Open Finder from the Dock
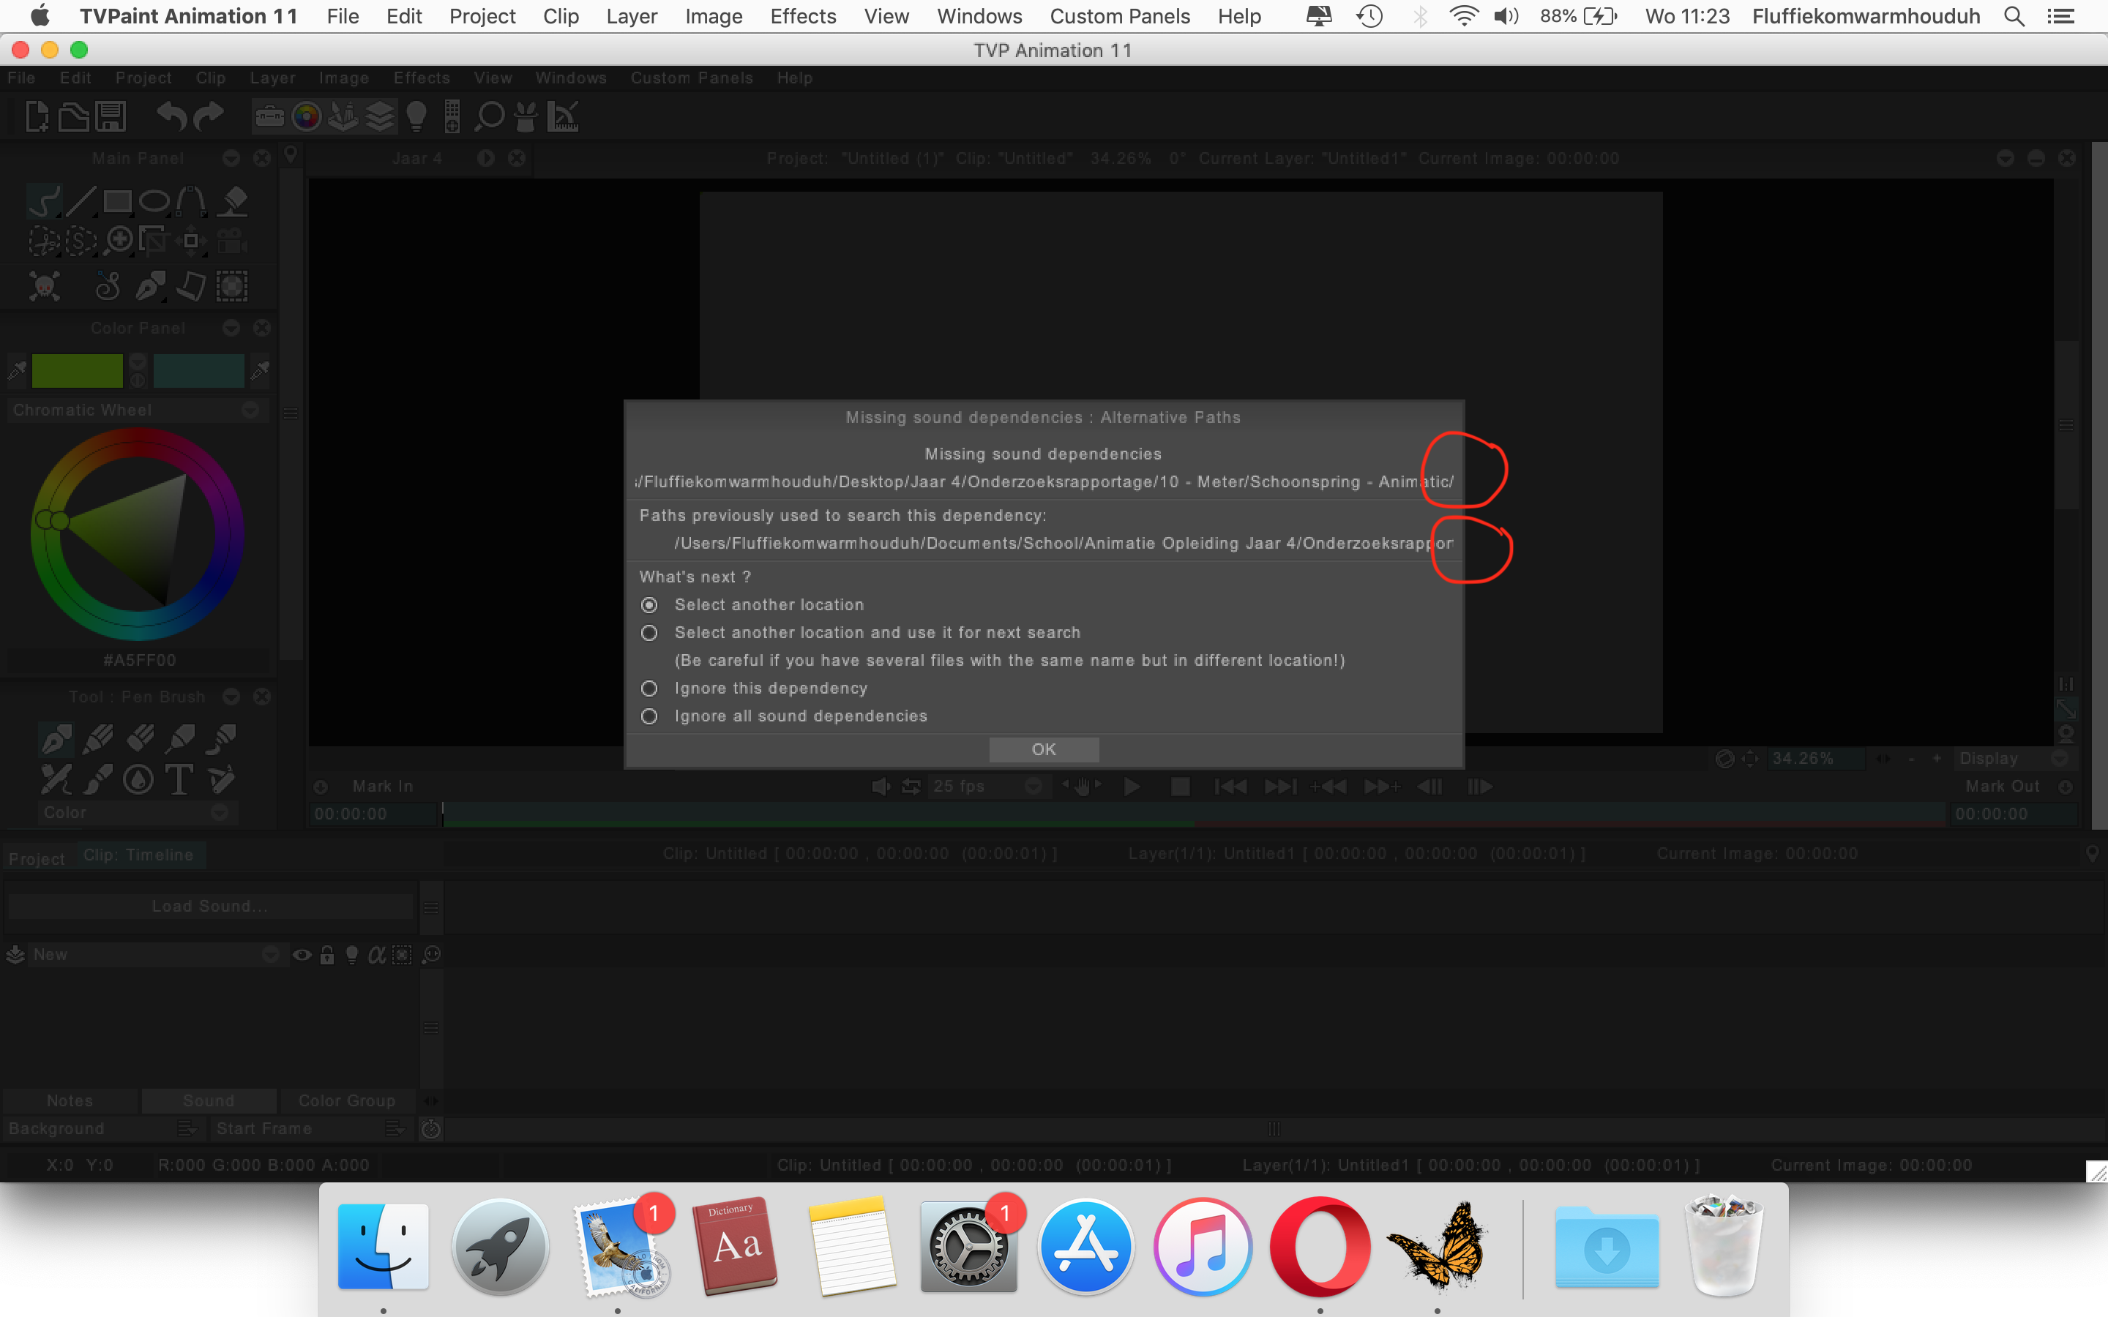 pyautogui.click(x=382, y=1247)
